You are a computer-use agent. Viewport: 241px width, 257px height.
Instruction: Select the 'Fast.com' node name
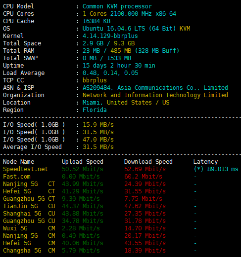pyautogui.click(x=17, y=177)
